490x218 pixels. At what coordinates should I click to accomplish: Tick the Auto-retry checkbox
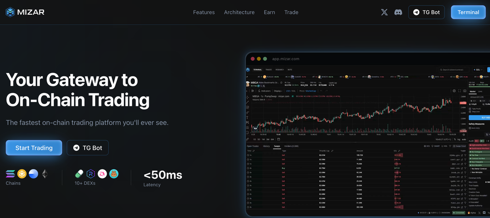pos(470,128)
